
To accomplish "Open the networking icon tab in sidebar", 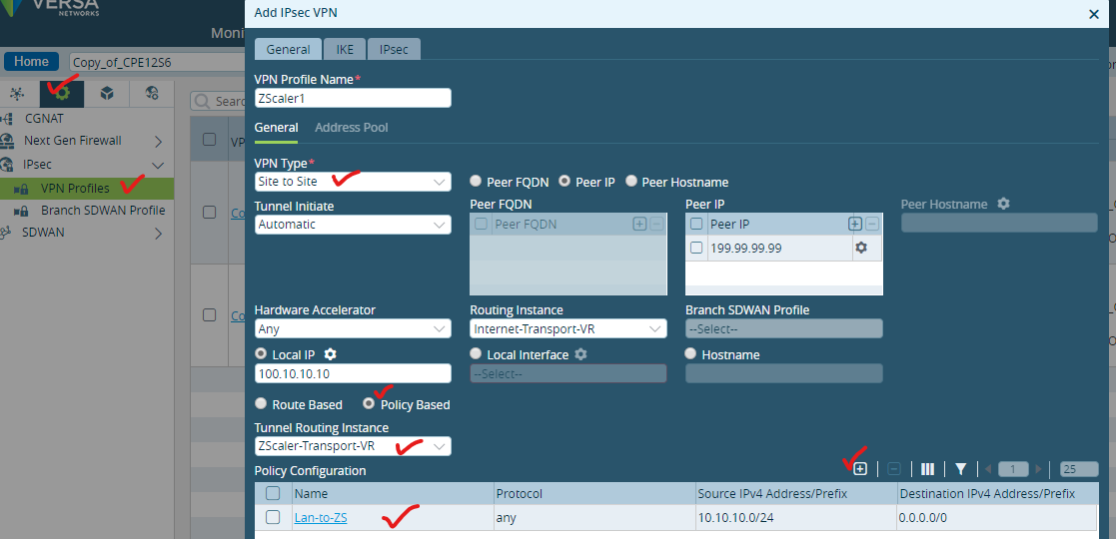I will (x=17, y=93).
